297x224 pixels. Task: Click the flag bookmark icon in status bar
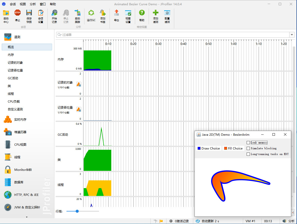(161, 221)
